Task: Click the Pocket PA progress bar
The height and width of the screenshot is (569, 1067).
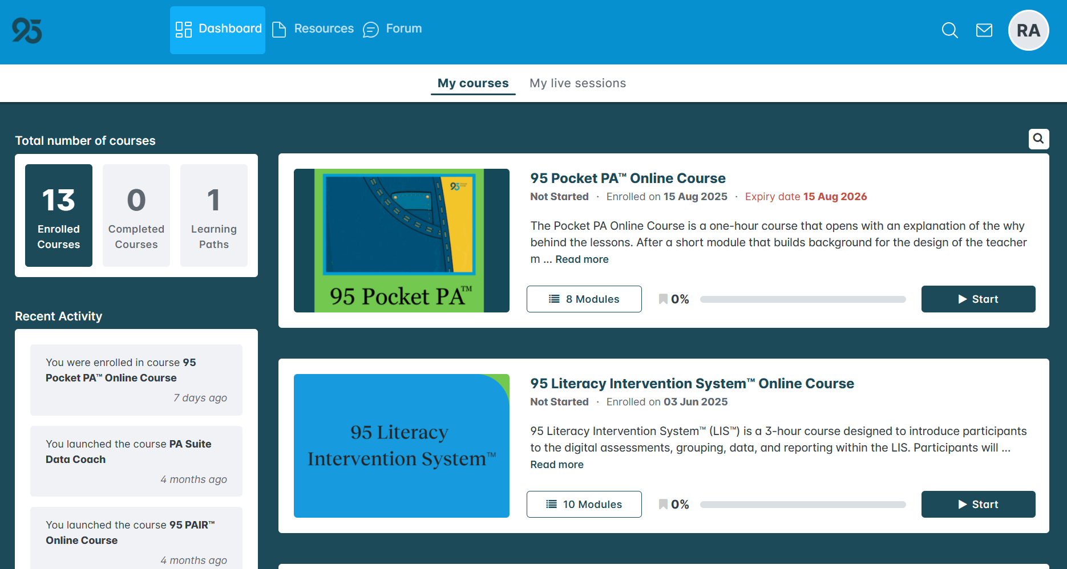Action: point(803,299)
